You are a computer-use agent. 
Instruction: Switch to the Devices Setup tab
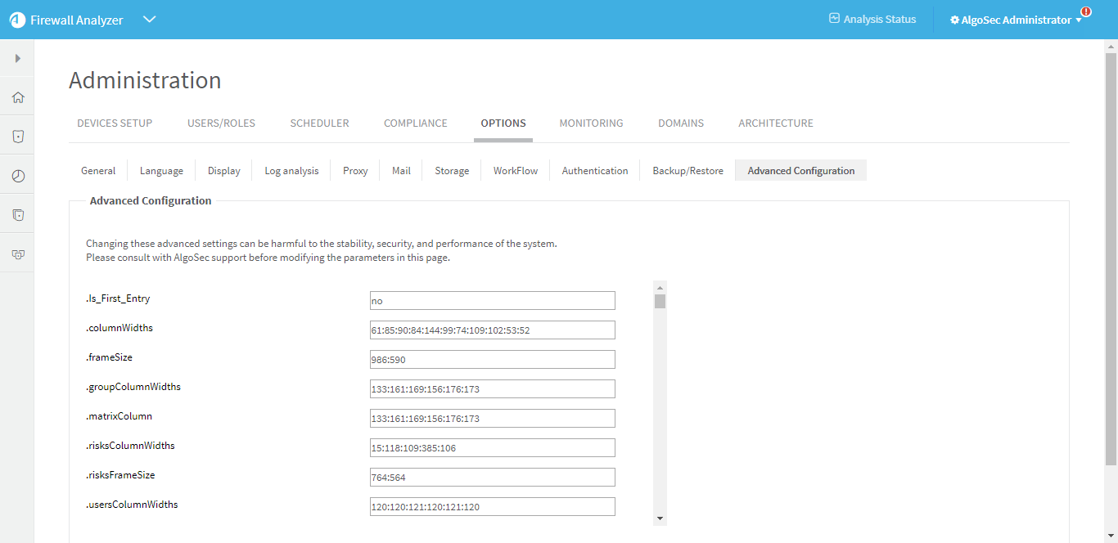click(x=115, y=123)
